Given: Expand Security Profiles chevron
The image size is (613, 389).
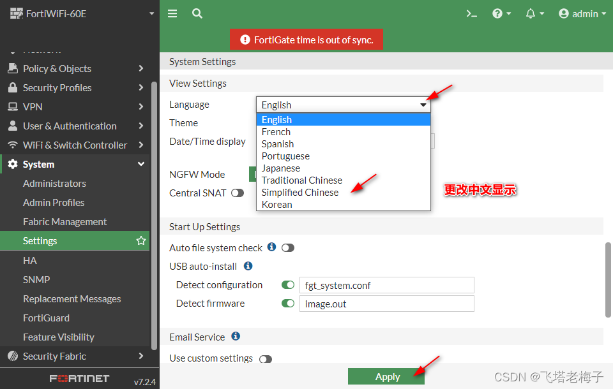Looking at the screenshot, I should [x=141, y=87].
